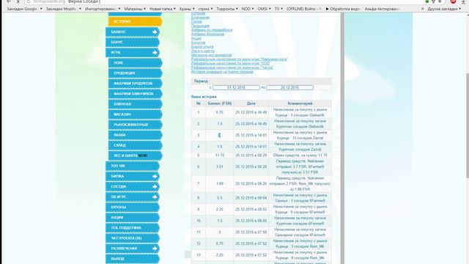Open the КУПОНЫ sidebar item

[x=133, y=207]
